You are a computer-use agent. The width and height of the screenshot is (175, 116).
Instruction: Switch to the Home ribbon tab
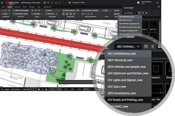click(3, 7)
